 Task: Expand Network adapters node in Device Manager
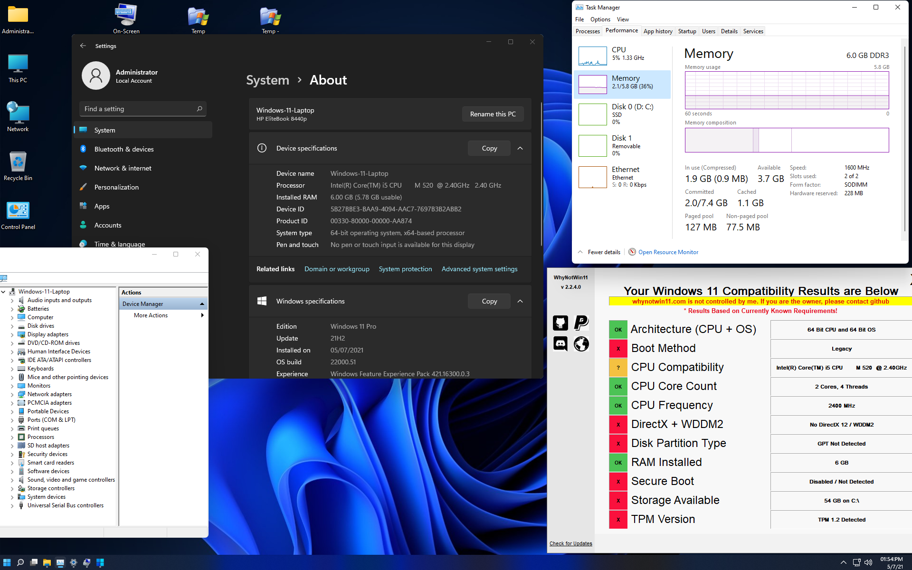pos(12,394)
